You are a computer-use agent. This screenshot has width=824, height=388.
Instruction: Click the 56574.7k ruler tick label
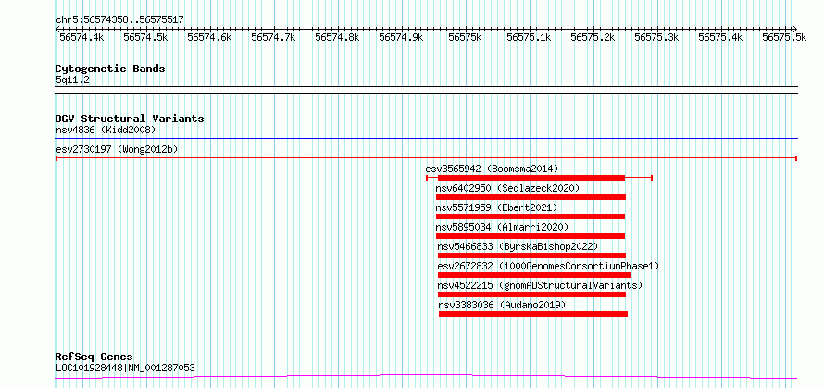(x=273, y=37)
